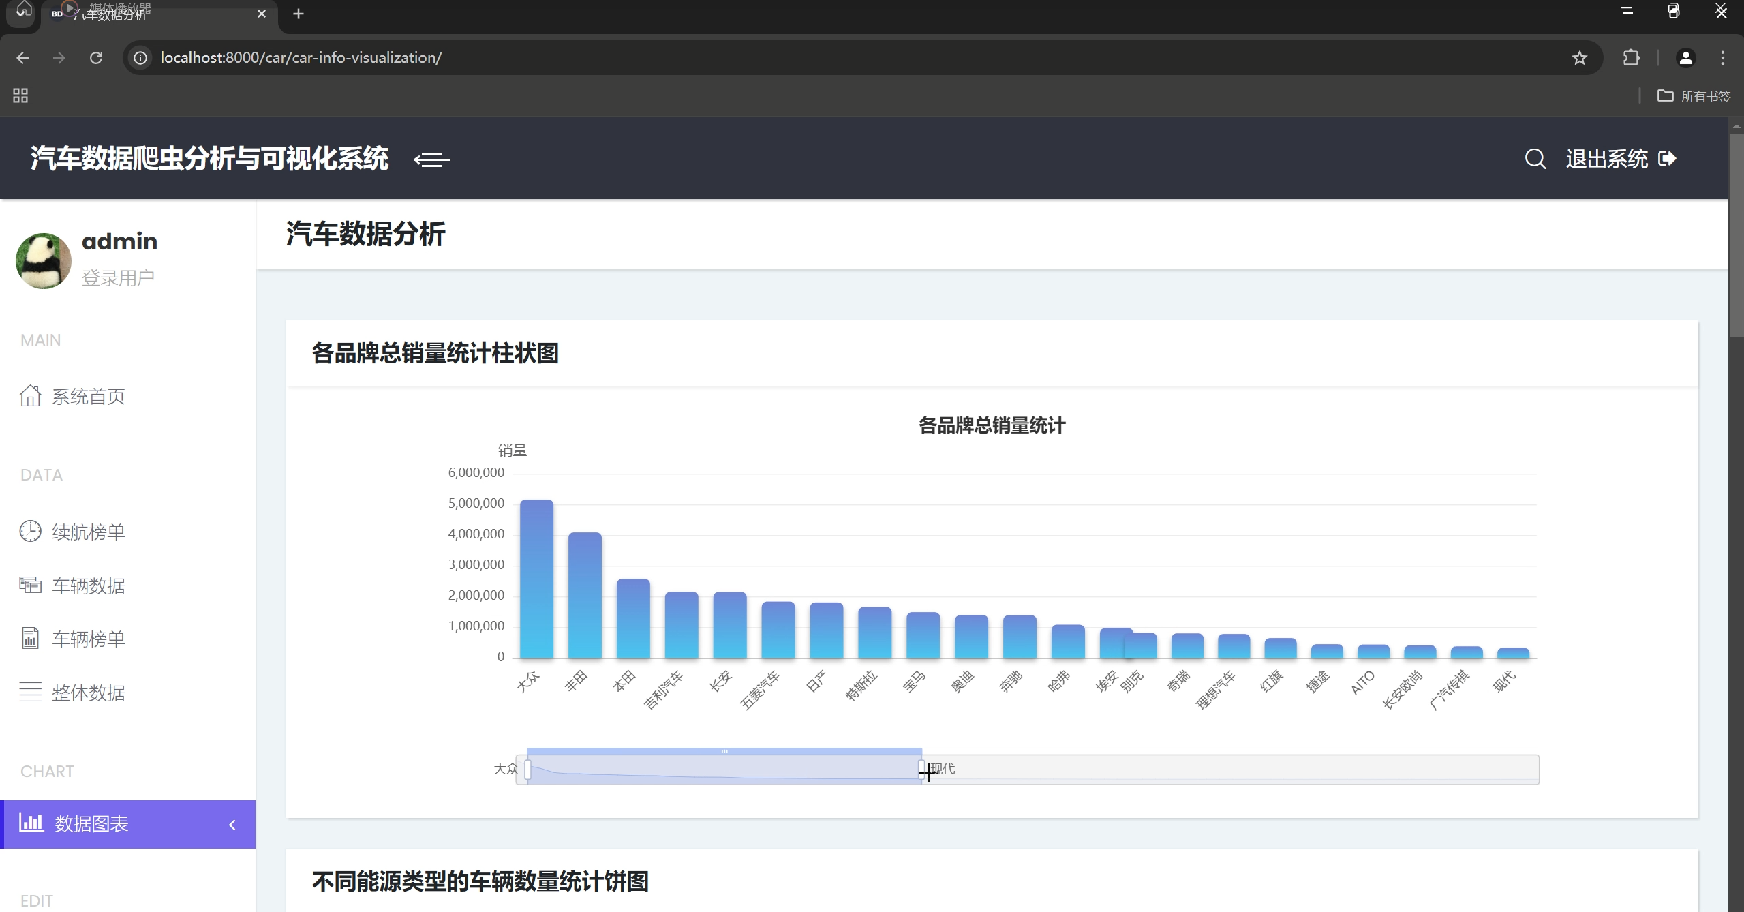The height and width of the screenshot is (912, 1744).
Task: Click the AITO axis label
Action: pyautogui.click(x=1362, y=683)
